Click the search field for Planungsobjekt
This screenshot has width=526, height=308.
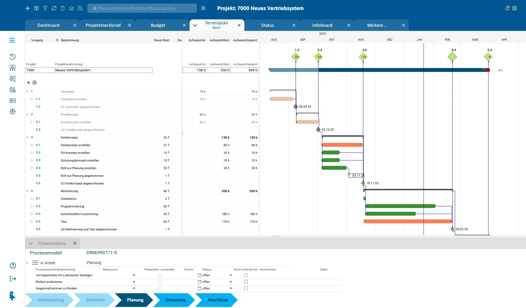click(x=142, y=8)
